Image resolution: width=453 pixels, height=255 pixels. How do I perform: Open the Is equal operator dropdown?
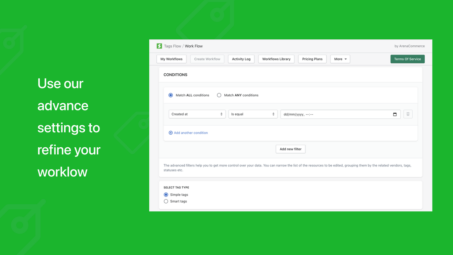tap(253, 114)
